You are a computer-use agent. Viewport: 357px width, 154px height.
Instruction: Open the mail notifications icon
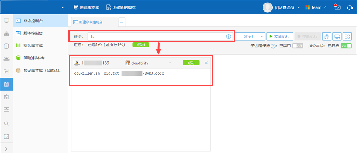[x=337, y=7]
